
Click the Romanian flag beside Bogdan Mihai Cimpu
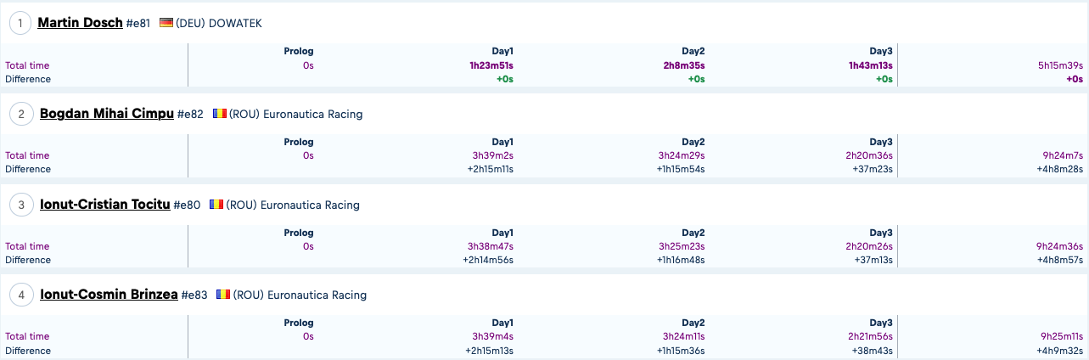[x=220, y=114]
